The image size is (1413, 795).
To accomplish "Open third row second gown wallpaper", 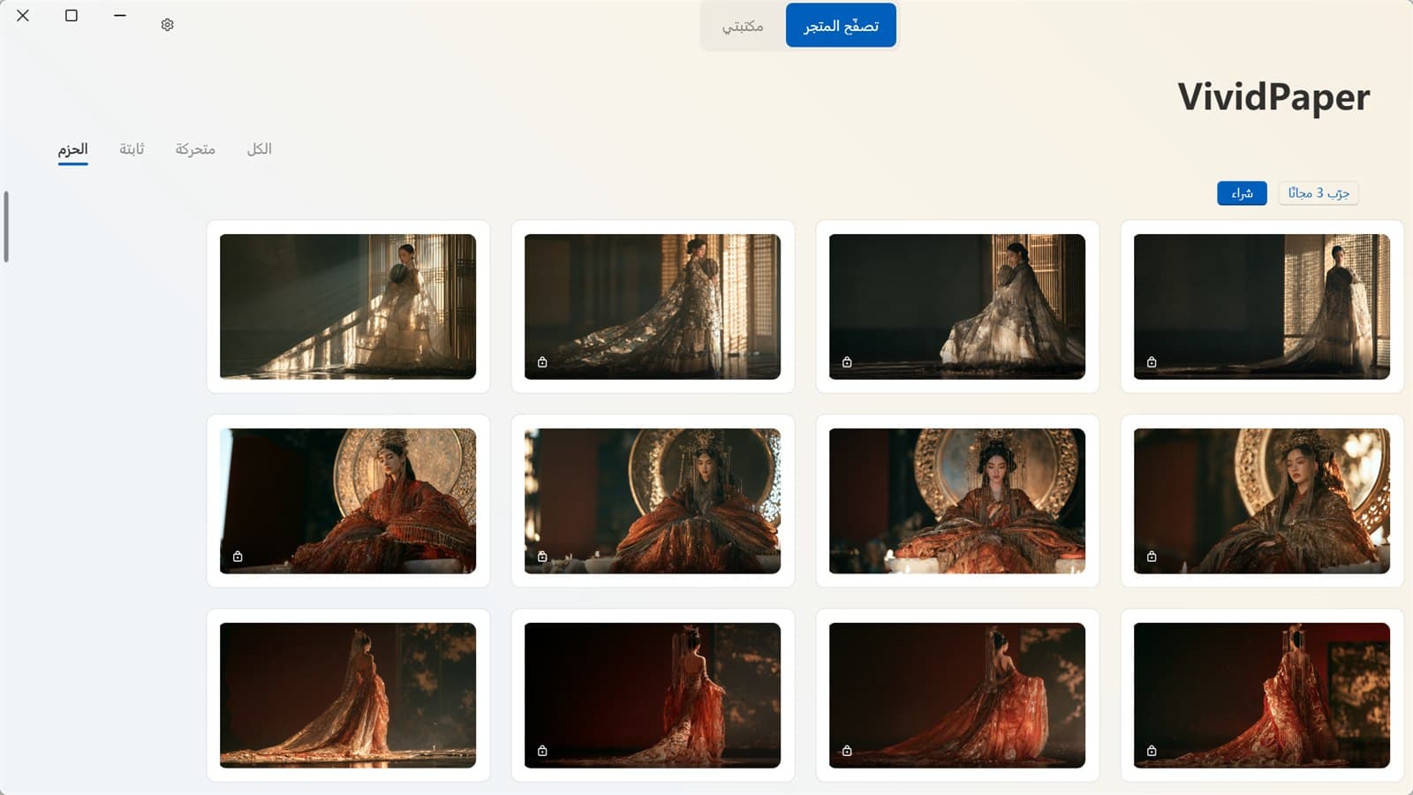I will pos(653,695).
